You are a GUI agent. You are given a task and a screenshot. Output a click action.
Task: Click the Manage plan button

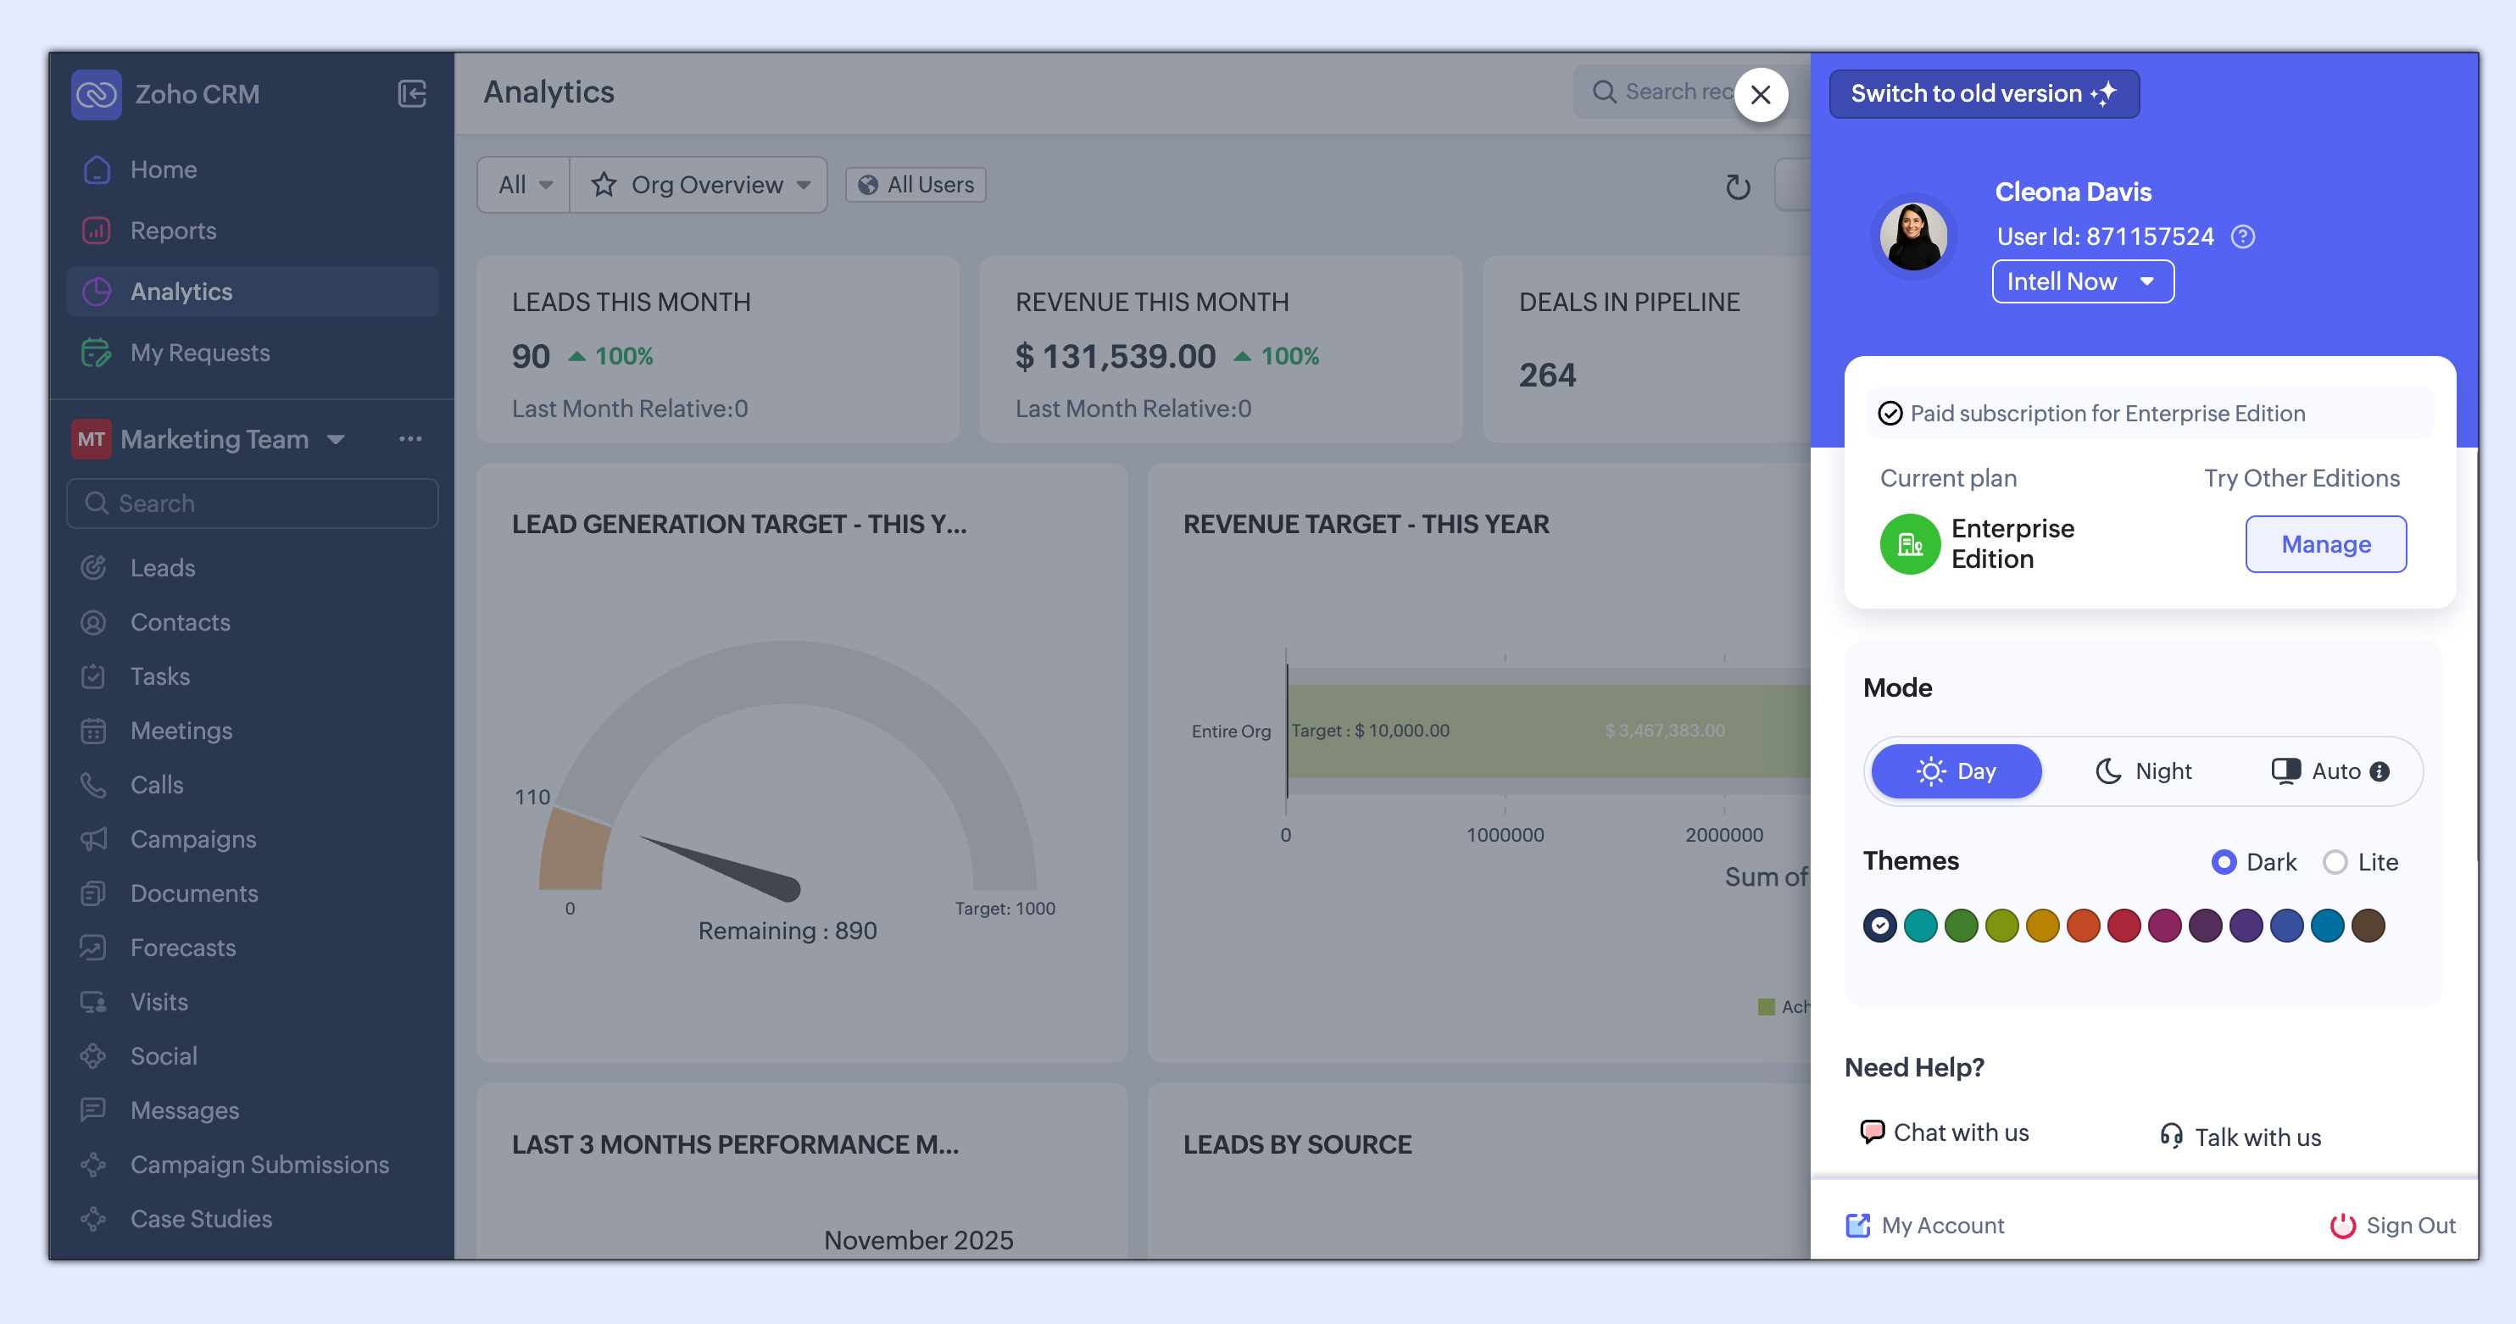(2324, 544)
